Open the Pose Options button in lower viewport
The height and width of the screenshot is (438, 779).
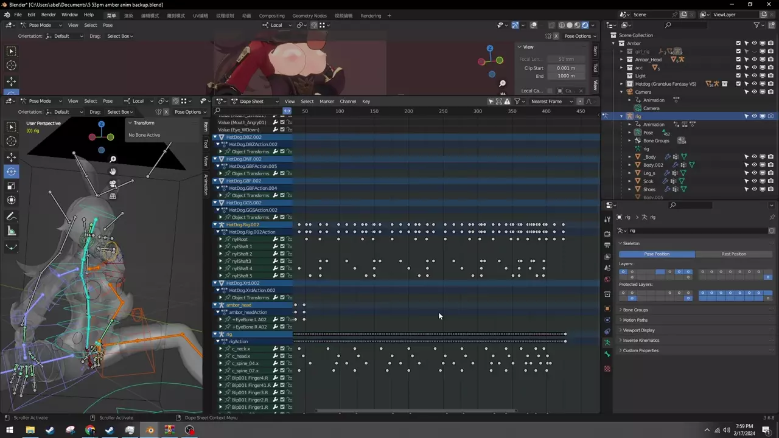(187, 112)
